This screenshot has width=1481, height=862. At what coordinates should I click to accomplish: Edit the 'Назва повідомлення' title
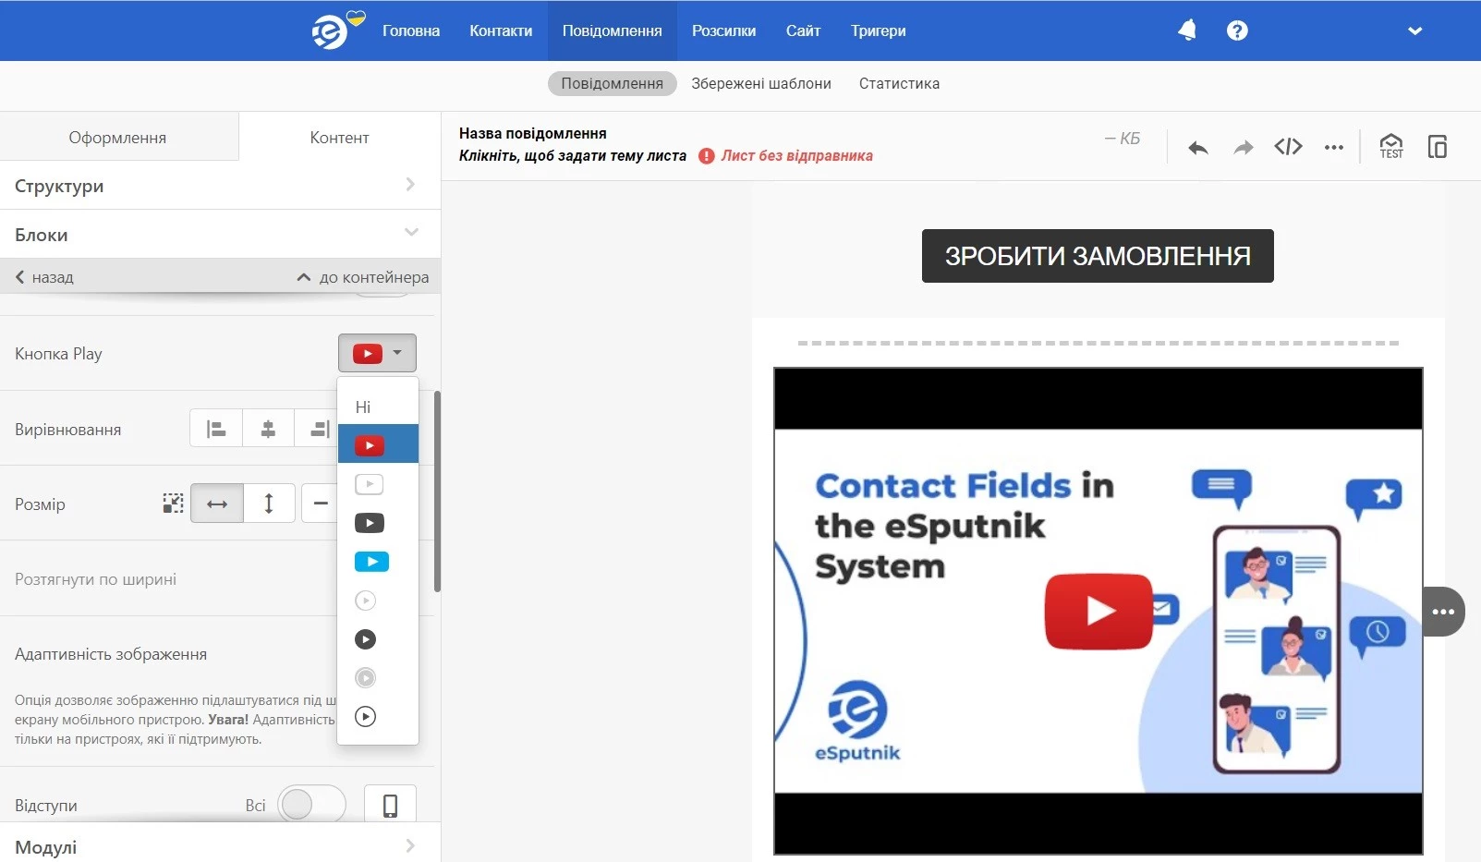pos(533,133)
